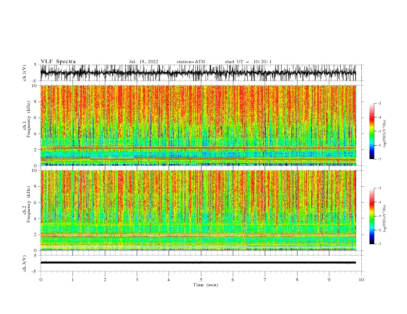
Task: Select the date text "Jul. 18, 2022"
Action: pos(143,62)
